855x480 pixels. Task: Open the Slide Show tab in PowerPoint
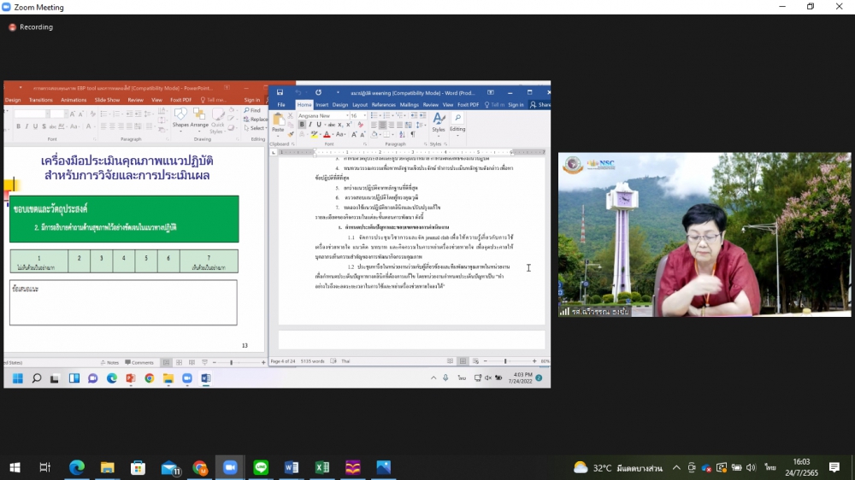pos(107,100)
